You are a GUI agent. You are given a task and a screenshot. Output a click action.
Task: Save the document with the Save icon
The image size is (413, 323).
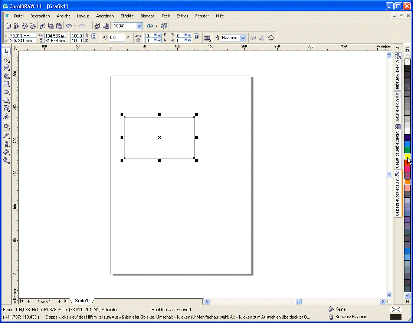pos(25,26)
